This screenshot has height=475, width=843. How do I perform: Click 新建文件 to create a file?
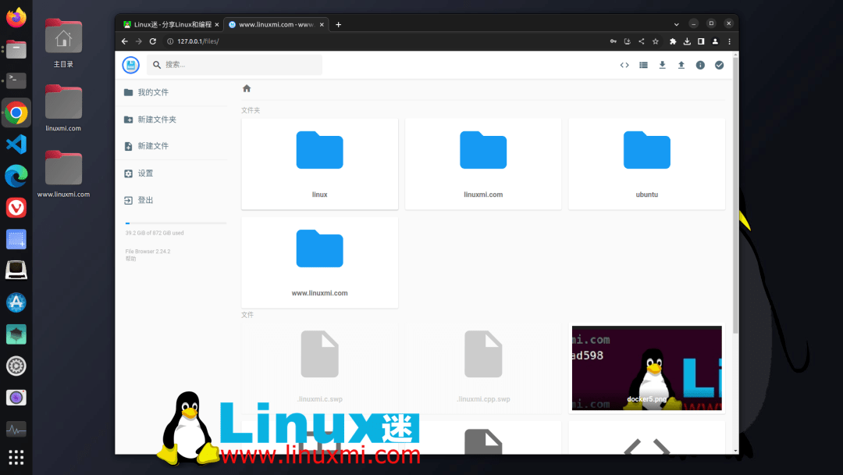pyautogui.click(x=172, y=146)
